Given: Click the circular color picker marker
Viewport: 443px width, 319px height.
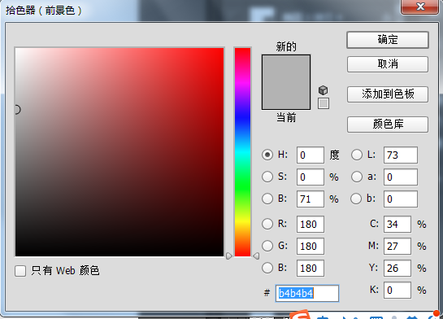Looking at the screenshot, I should tap(17, 109).
